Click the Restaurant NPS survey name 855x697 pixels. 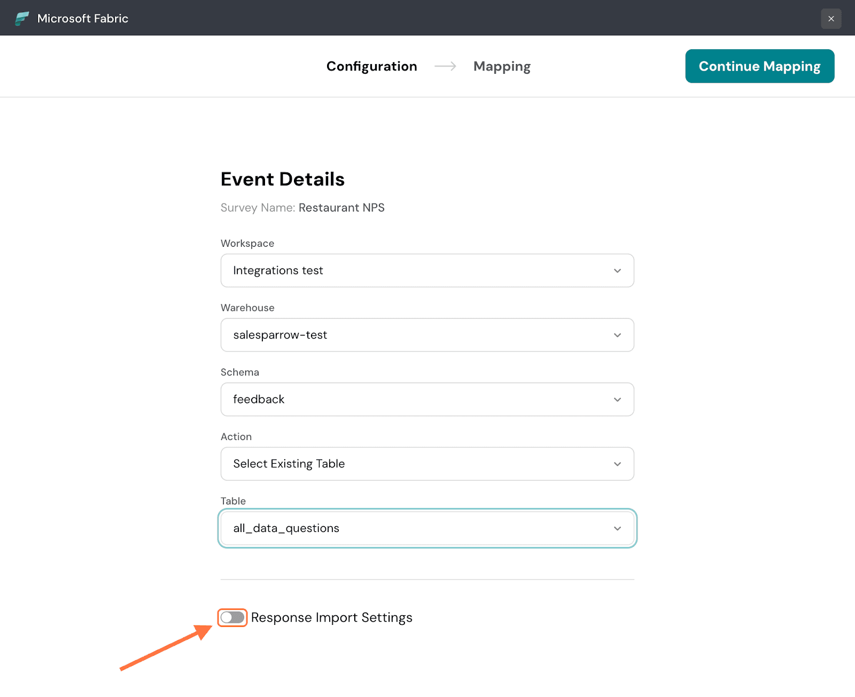coord(341,208)
